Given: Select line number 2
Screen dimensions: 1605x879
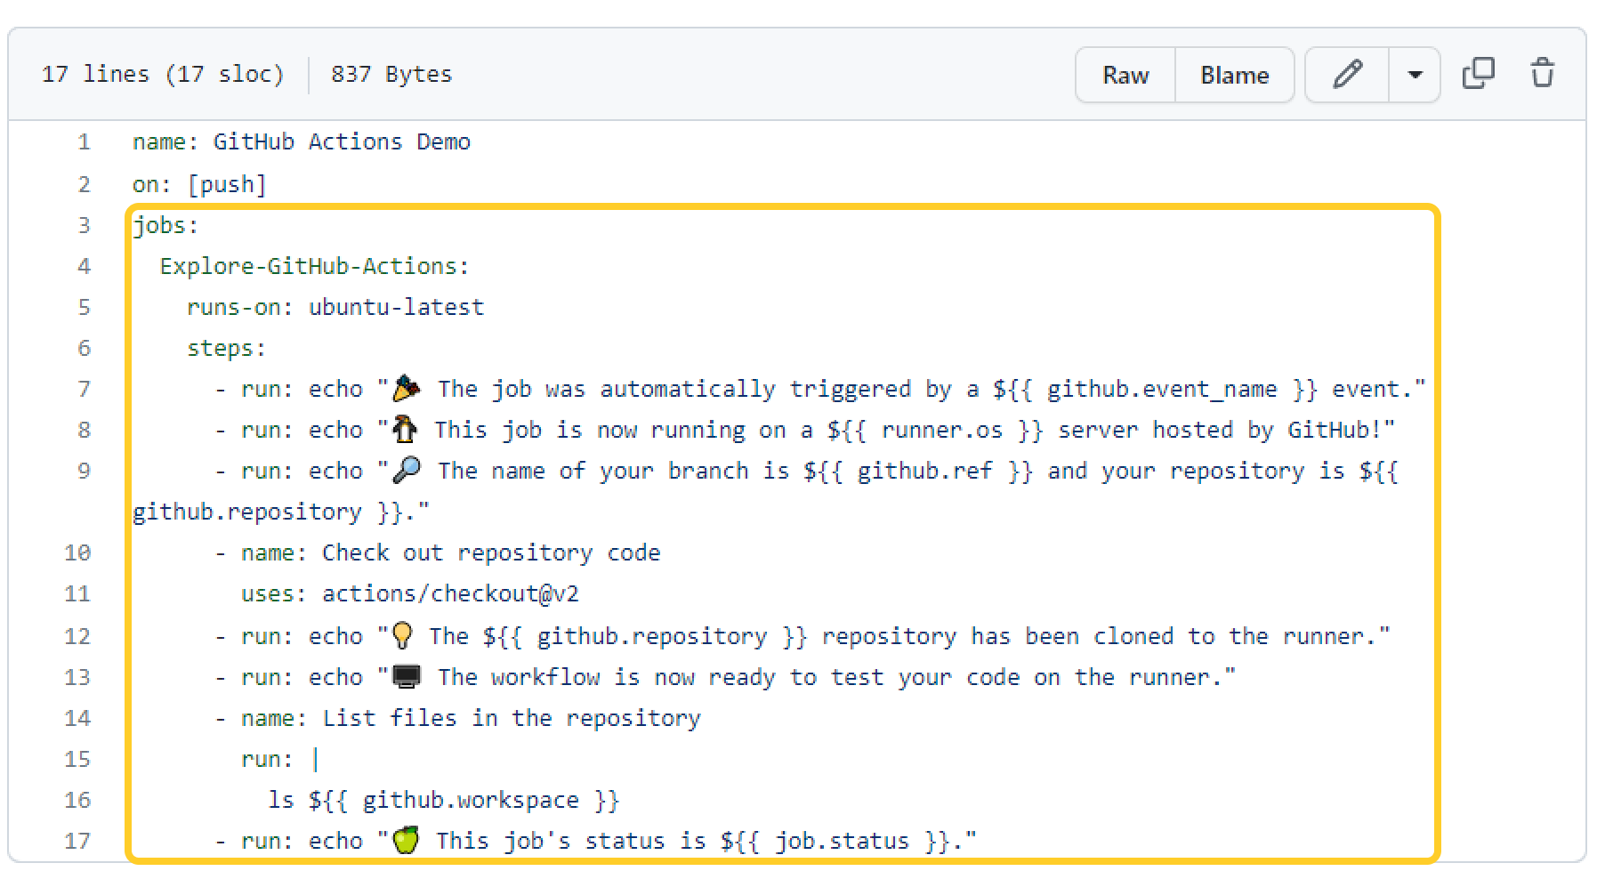Looking at the screenshot, I should coord(84,184).
